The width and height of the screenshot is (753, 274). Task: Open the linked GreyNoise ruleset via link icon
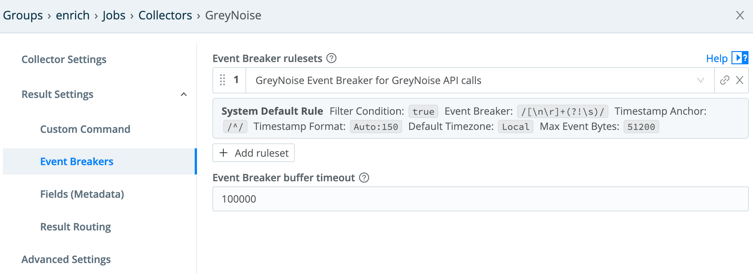coord(725,80)
